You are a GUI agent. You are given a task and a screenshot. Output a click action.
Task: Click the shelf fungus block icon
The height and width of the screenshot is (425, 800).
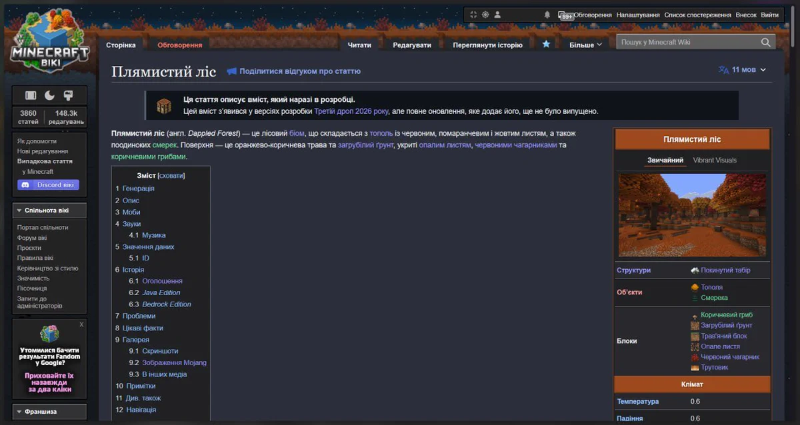pos(695,367)
